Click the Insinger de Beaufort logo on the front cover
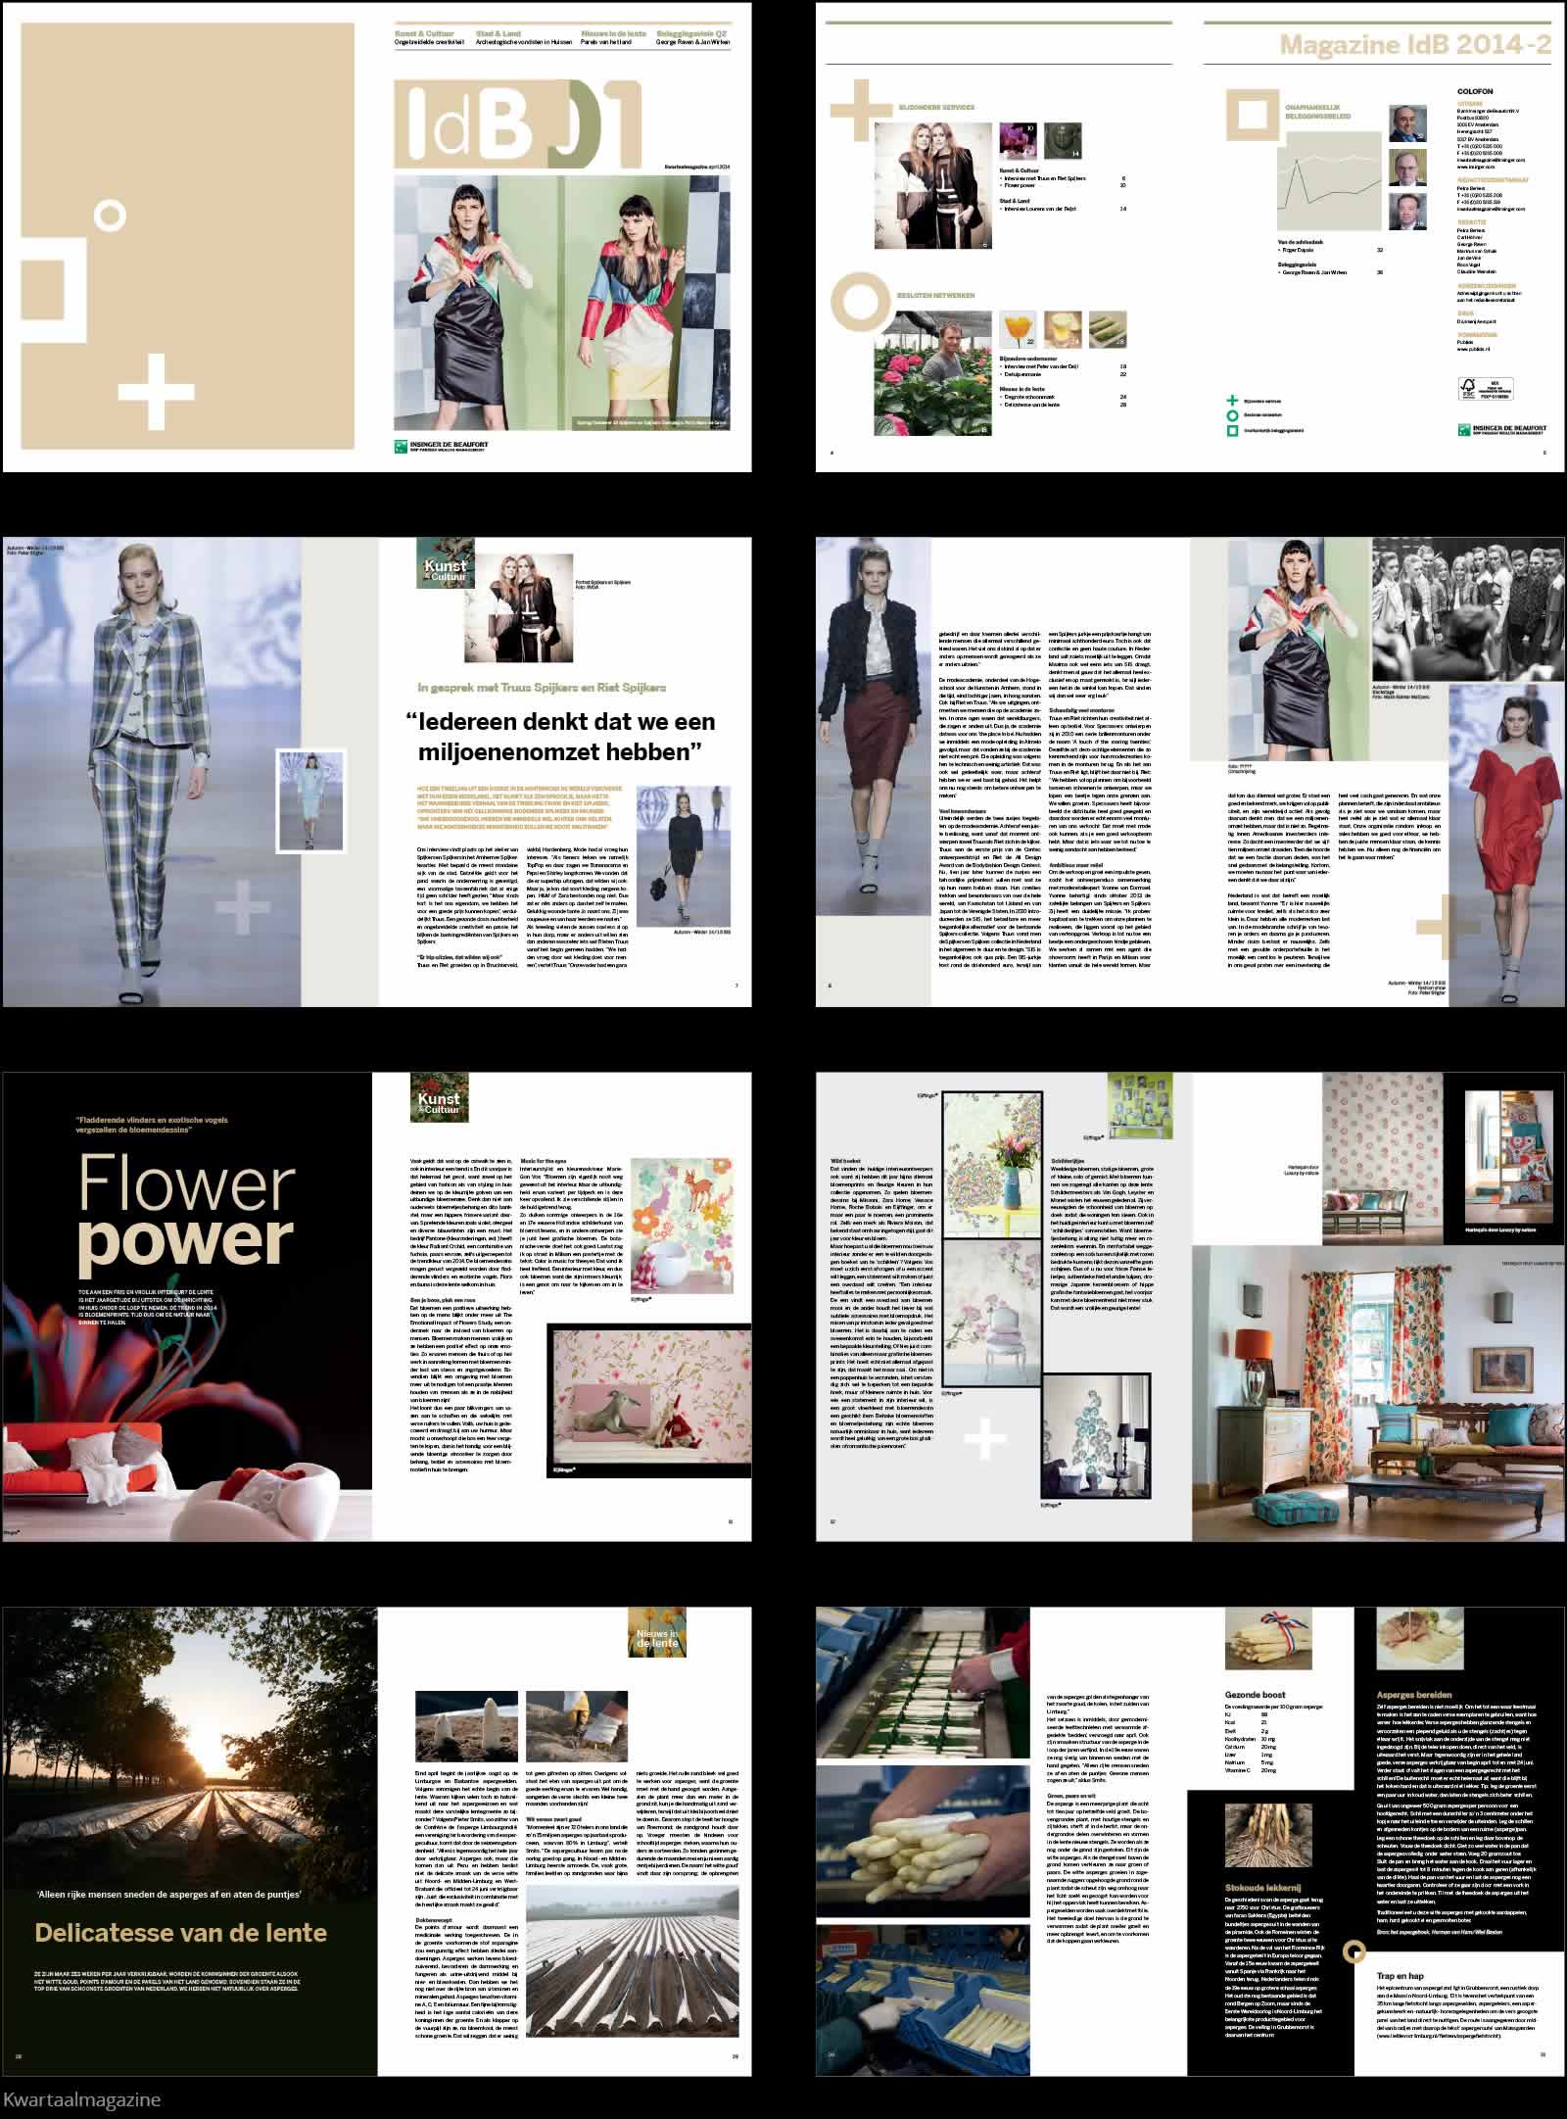 (x=440, y=446)
